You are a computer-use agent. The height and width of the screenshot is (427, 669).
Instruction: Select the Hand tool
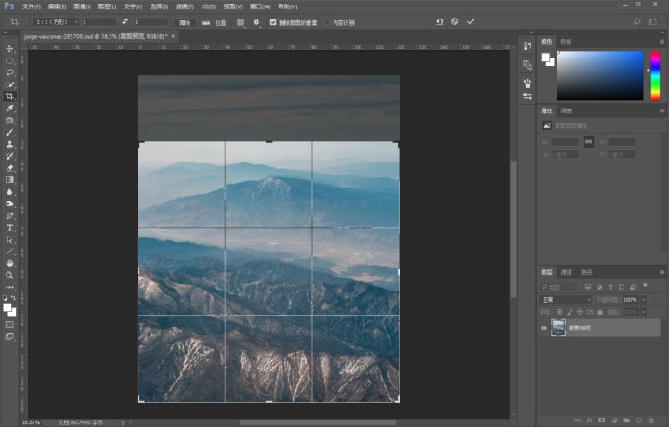[x=9, y=264]
